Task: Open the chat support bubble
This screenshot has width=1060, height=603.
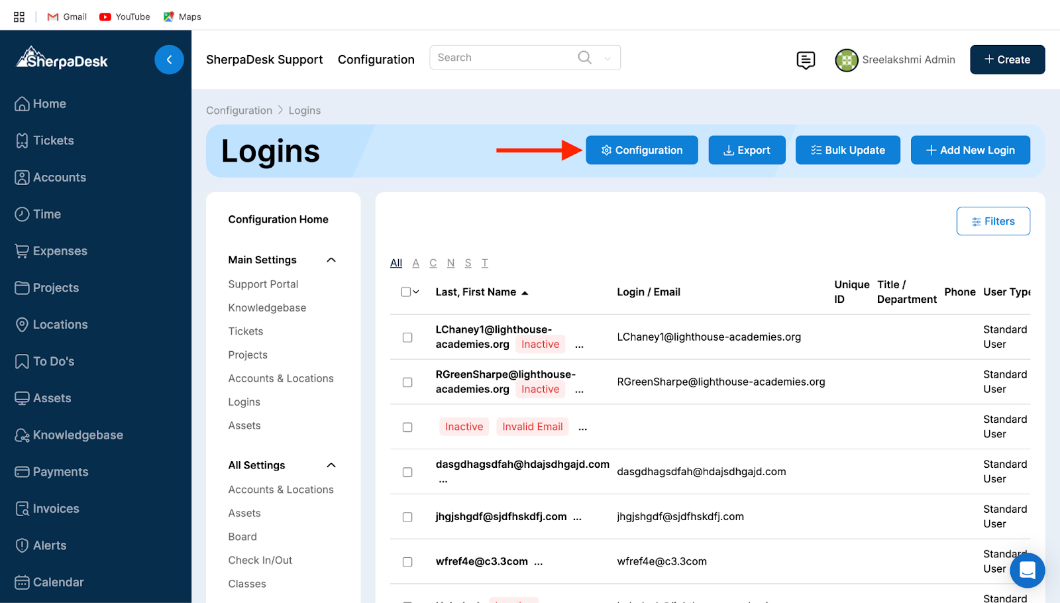Action: (1027, 570)
